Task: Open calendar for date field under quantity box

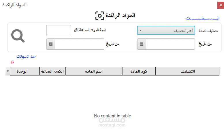Action: click(x=51, y=44)
